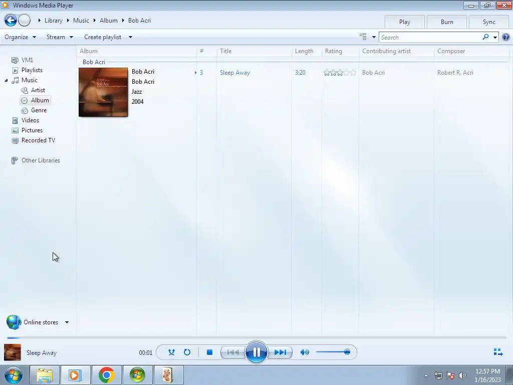Collapse the Music tree node
The width and height of the screenshot is (513, 385).
pos(6,80)
